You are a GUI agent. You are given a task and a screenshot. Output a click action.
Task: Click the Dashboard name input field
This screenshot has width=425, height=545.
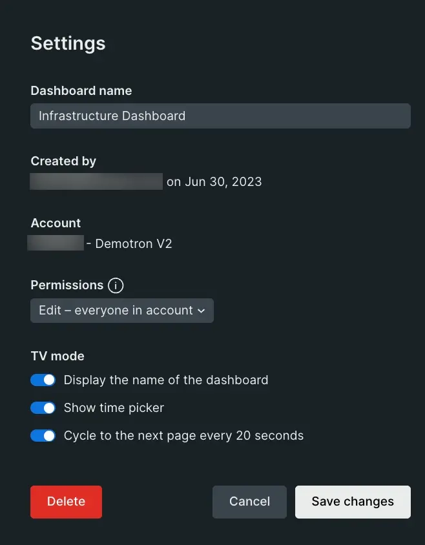(x=220, y=116)
